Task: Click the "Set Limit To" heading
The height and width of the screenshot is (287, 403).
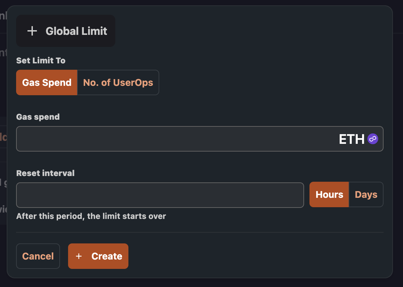Action: pyautogui.click(x=41, y=61)
